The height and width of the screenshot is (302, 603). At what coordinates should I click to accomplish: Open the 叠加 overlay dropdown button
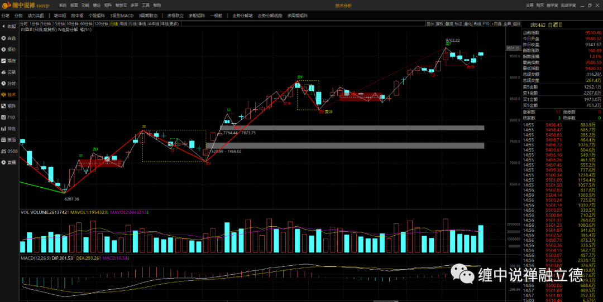point(449,24)
